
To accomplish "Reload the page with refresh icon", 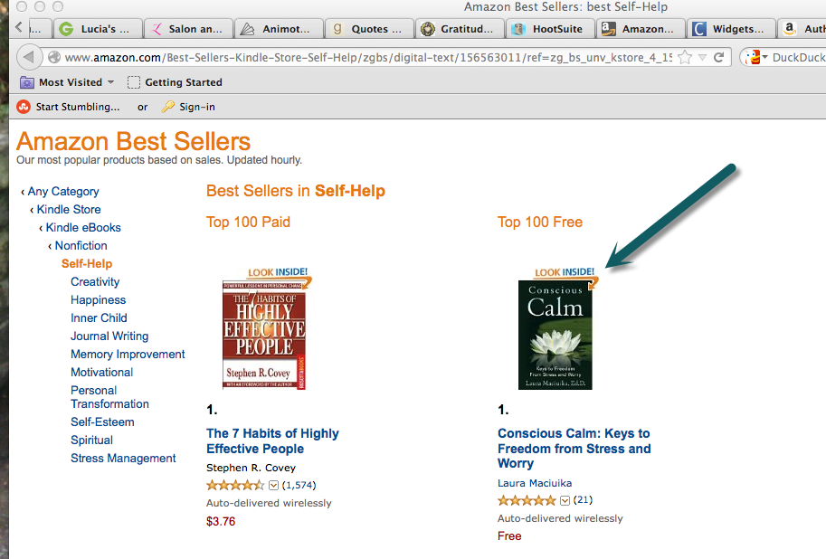I will (x=718, y=57).
